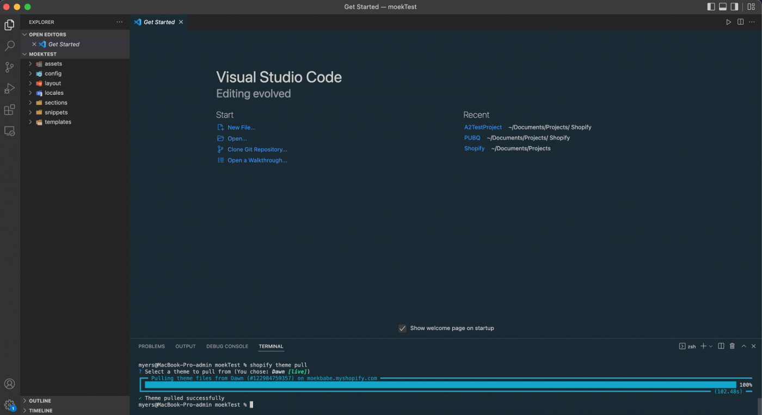Select the zsh terminal shell label
Image resolution: width=762 pixels, height=415 pixels.
687,346
